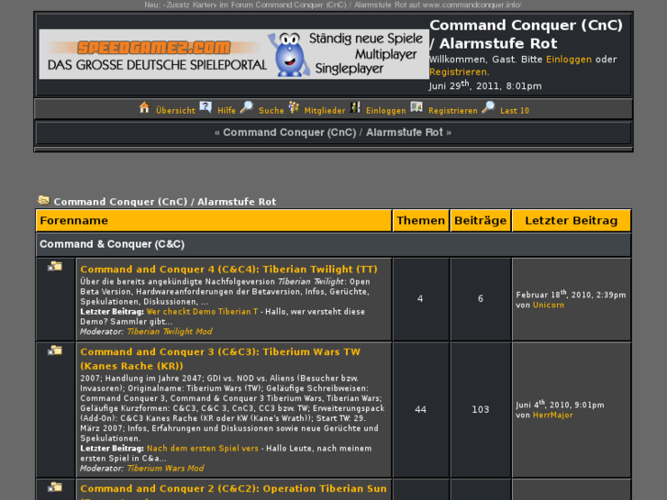Select Registrieren in the navigation bar

(453, 111)
